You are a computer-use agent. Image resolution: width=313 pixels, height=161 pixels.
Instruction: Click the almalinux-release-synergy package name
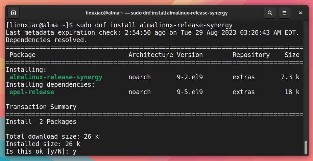point(56,77)
